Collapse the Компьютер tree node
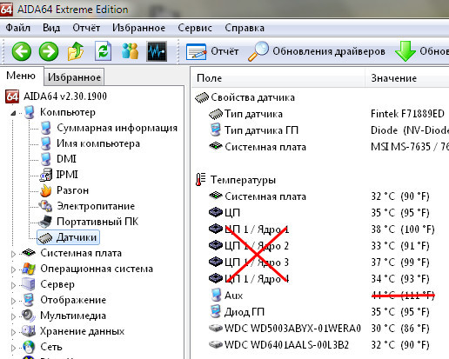Image resolution: width=449 pixels, height=359 pixels. point(13,113)
